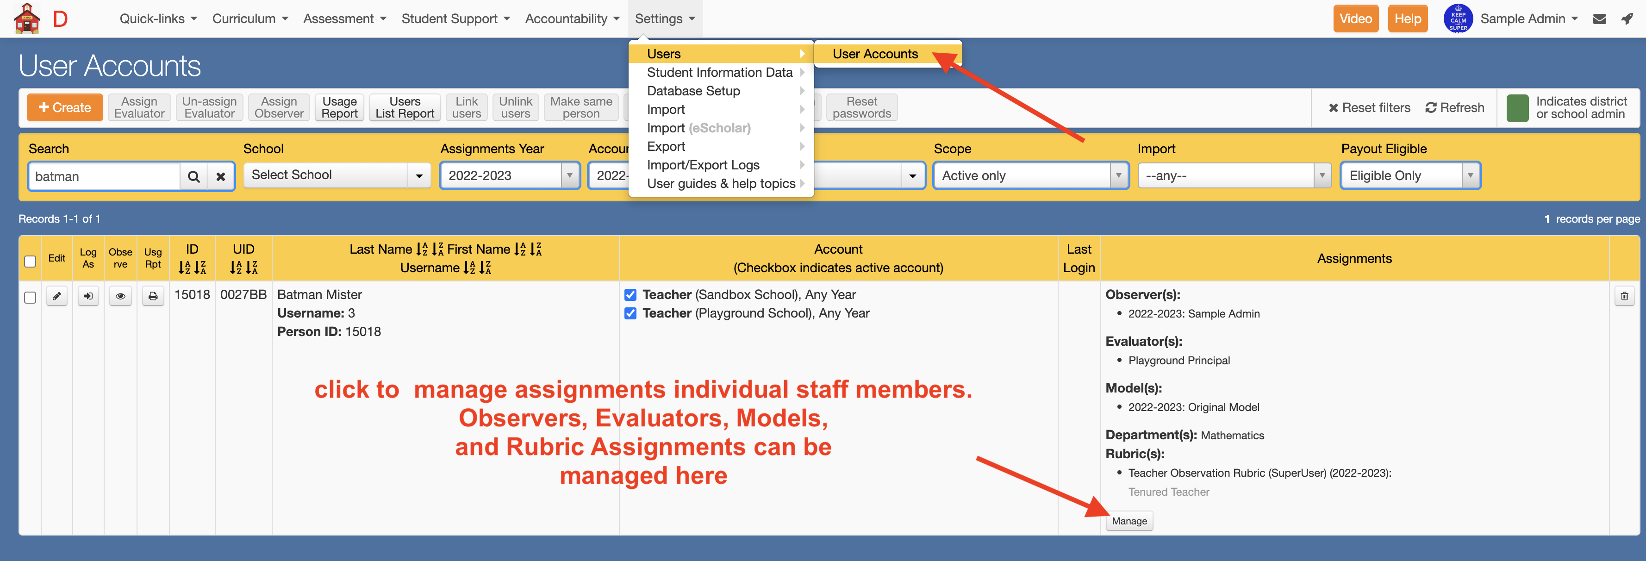Click the eye Observe icon in row
1646x561 pixels.
pos(120,296)
